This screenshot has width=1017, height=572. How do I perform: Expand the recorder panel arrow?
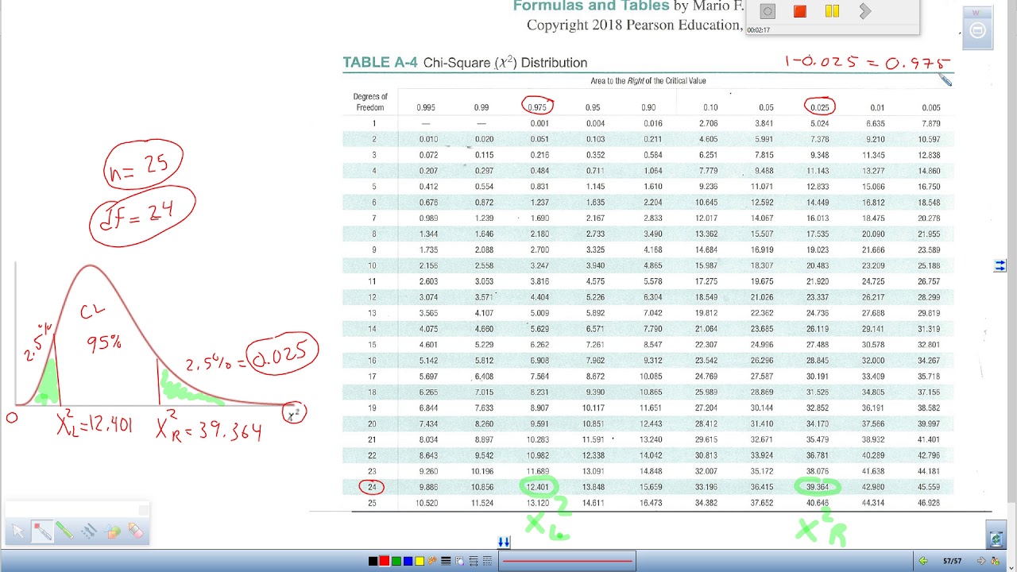pyautogui.click(x=865, y=11)
